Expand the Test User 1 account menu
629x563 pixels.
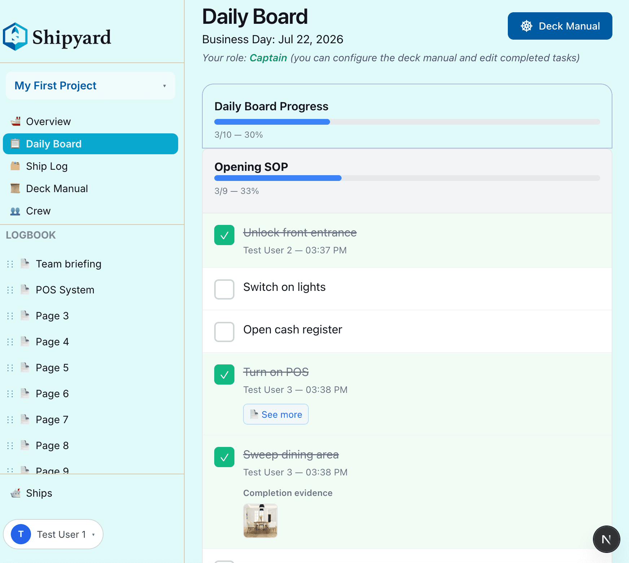tap(53, 534)
